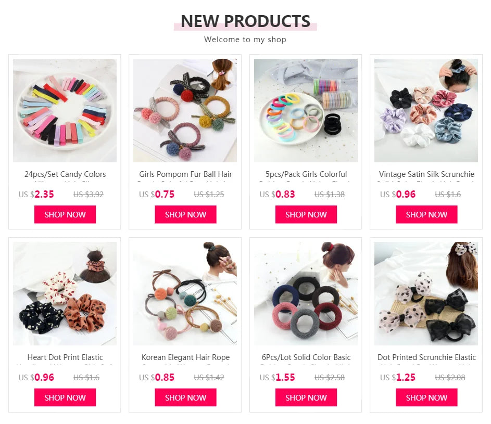View the colorful rubber bands product photo
The width and height of the screenshot is (491, 424).
pos(306,110)
